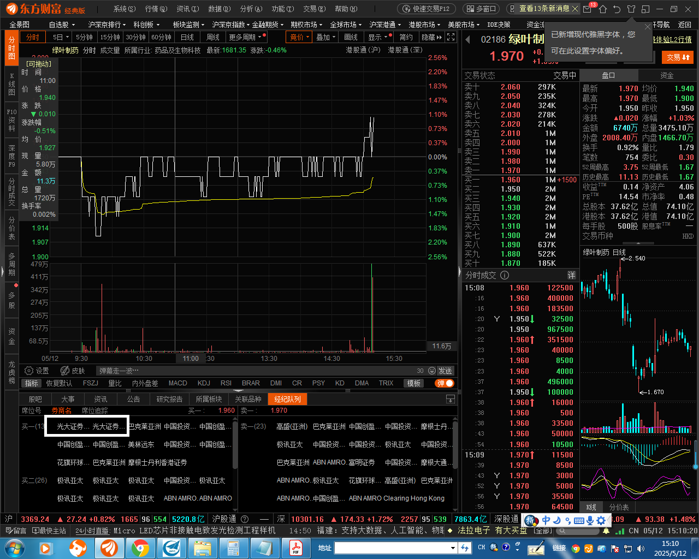Click the info icon next to 分时成交
This screenshot has height=559, width=699.
(x=505, y=275)
